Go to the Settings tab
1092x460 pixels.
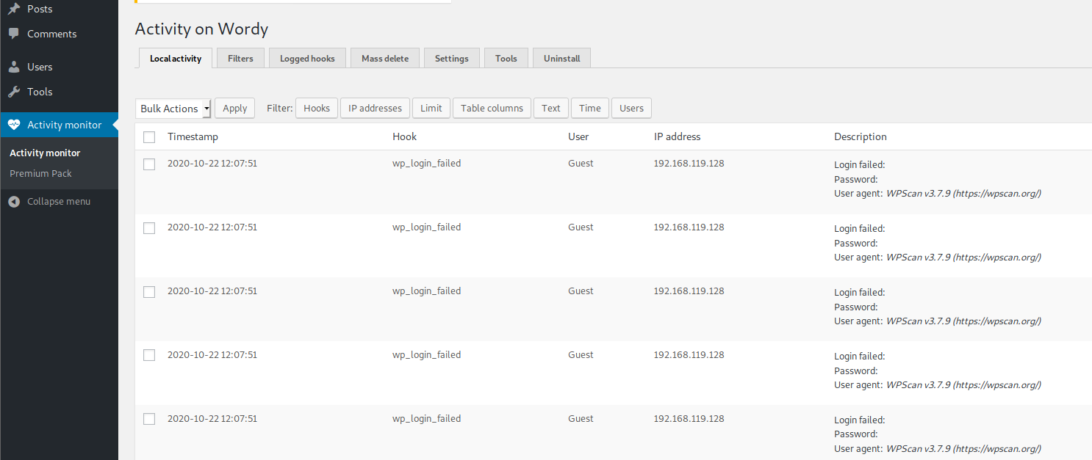[451, 59]
